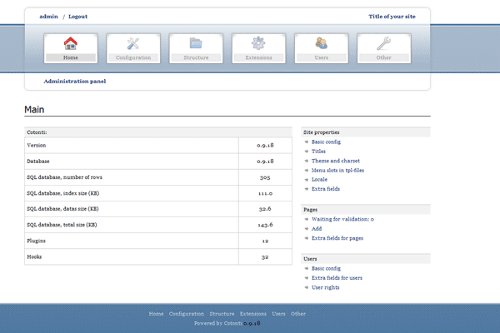Open Locale settings link

(x=319, y=179)
